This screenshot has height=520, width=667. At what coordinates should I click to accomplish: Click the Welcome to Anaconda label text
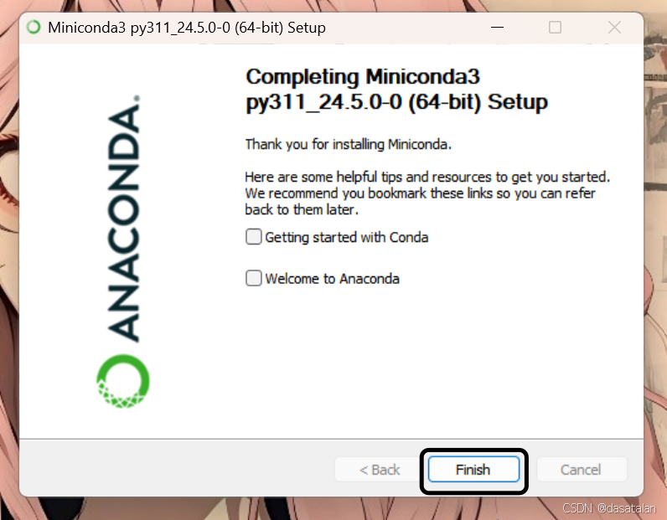(332, 279)
